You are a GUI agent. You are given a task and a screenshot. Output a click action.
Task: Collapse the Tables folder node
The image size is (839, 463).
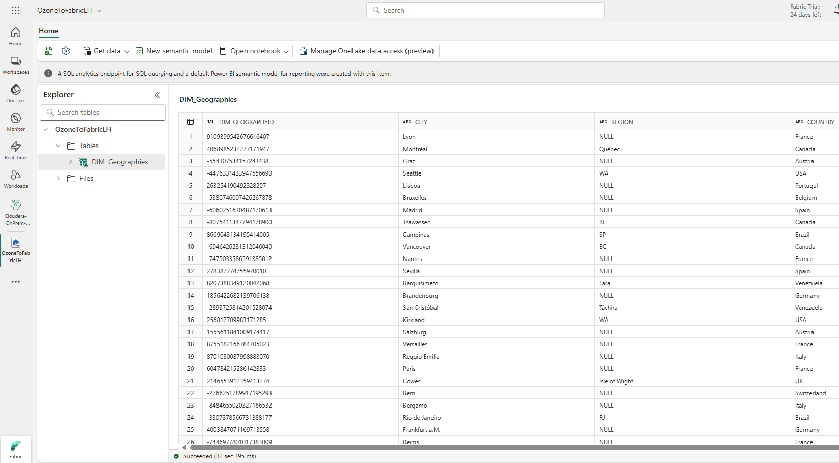click(x=58, y=146)
